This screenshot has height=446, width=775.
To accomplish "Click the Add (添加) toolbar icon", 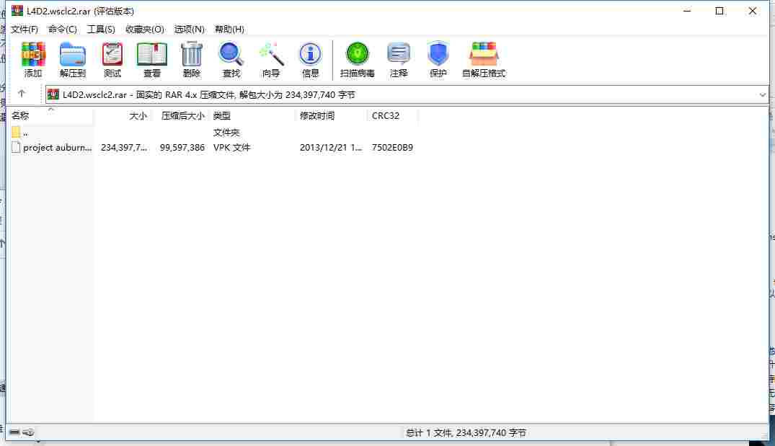I will (x=33, y=55).
